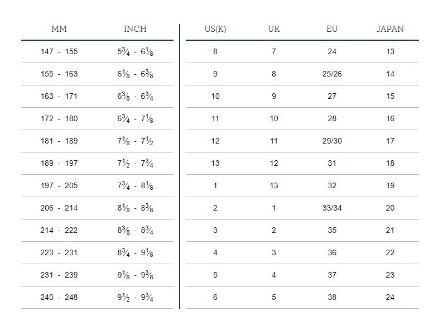Viewport: 438px width, 334px height.
Task: Click the EU column header
Action: [x=332, y=29]
